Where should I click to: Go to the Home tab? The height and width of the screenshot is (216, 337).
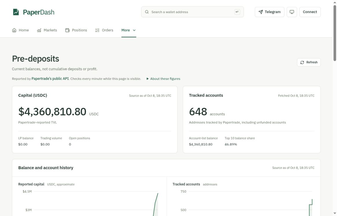point(21,30)
